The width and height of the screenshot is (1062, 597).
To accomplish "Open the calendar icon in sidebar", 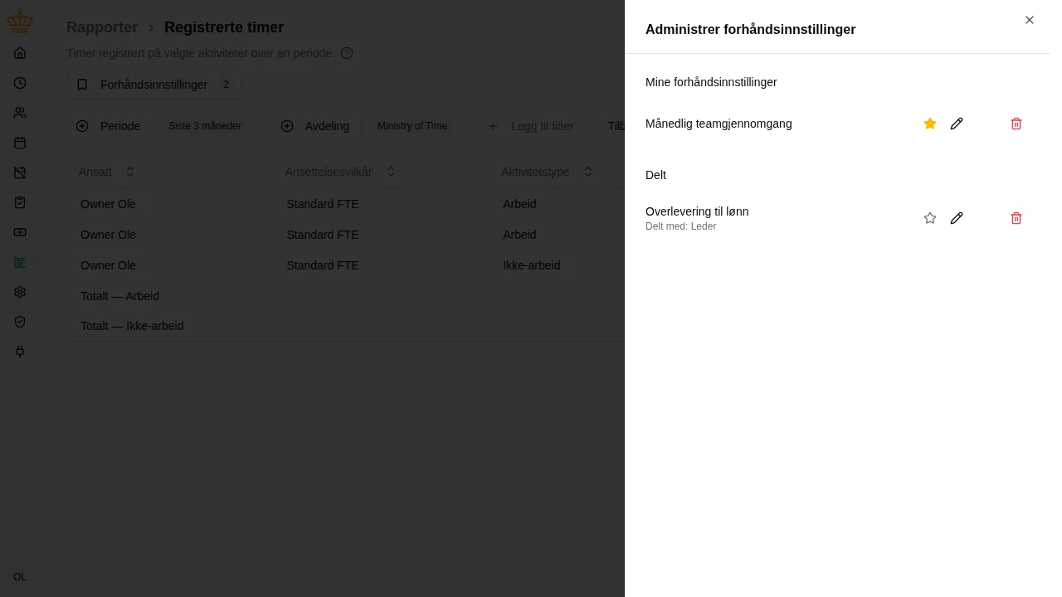I will [x=20, y=143].
